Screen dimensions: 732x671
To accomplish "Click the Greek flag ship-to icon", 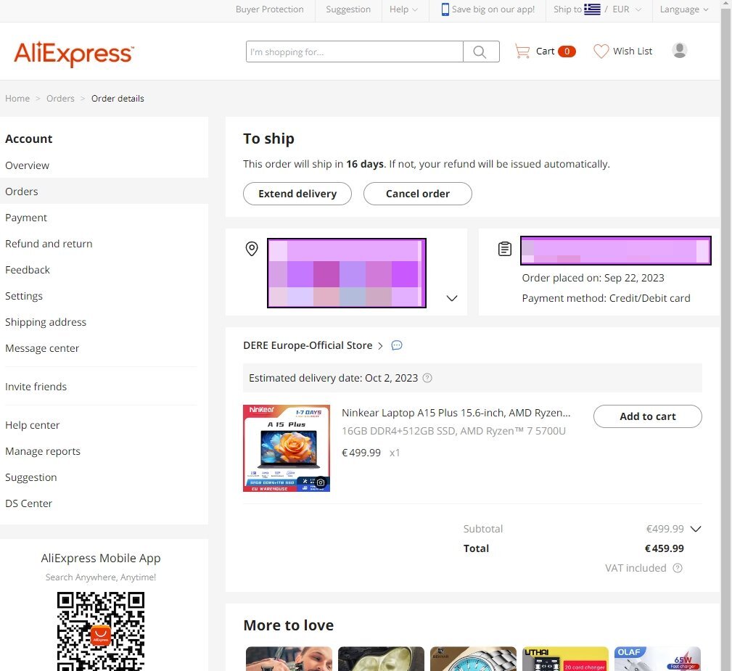I will click(x=592, y=9).
